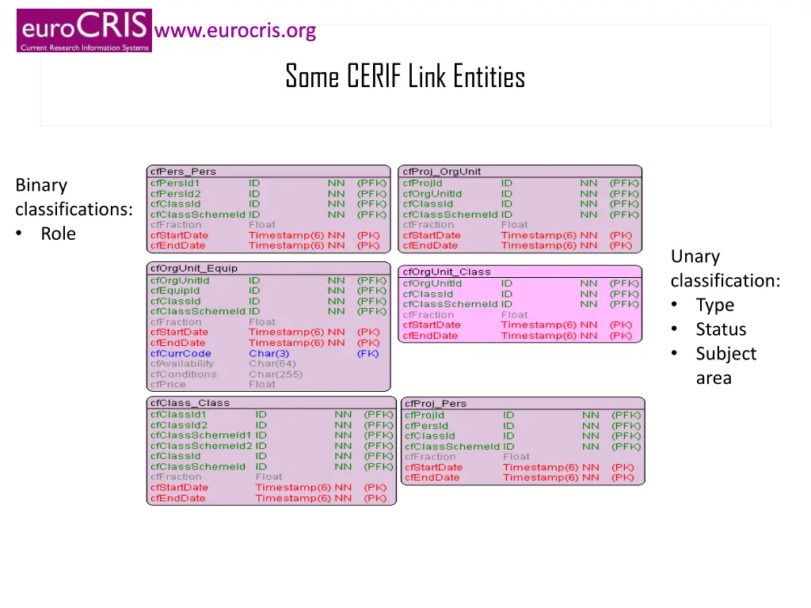
Task: Select the 'Unary classification:' heading
Action: click(x=725, y=268)
